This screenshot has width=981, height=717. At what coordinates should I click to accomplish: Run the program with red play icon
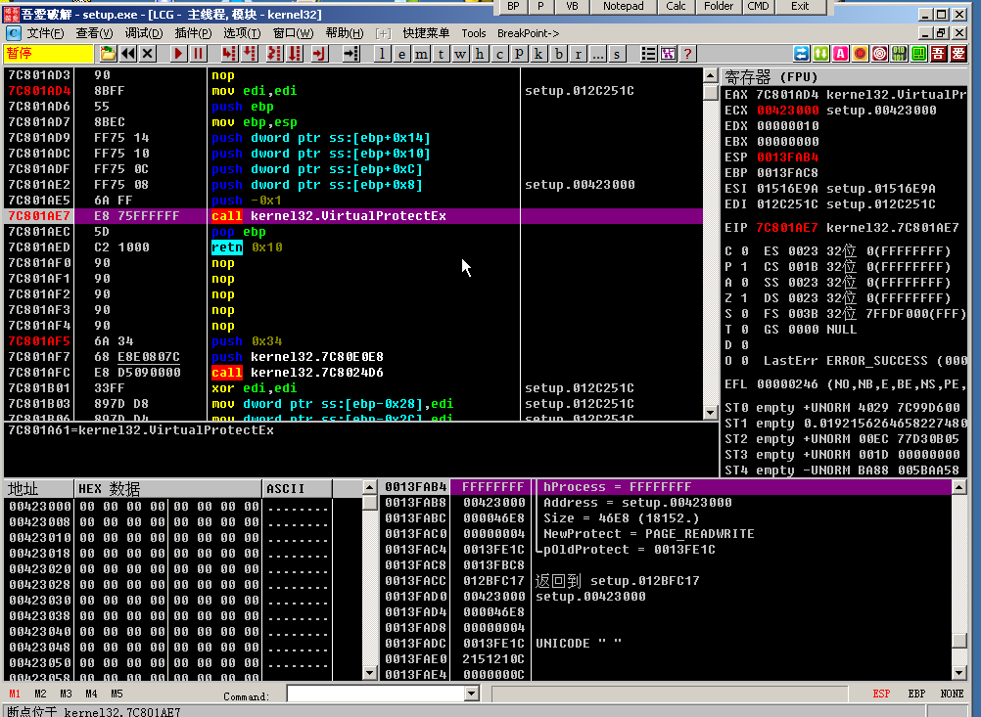(178, 54)
